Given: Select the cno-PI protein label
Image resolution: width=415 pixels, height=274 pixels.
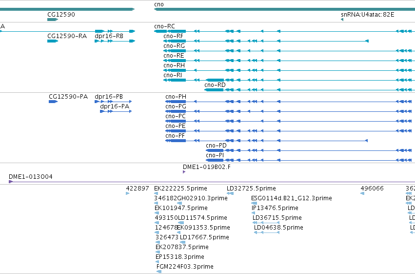Looking at the screenshot, I should pyautogui.click(x=215, y=155).
